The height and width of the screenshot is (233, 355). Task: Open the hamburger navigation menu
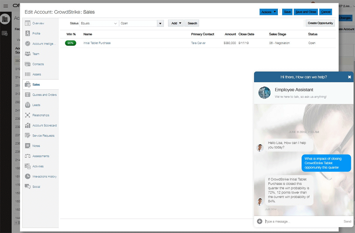6,6
